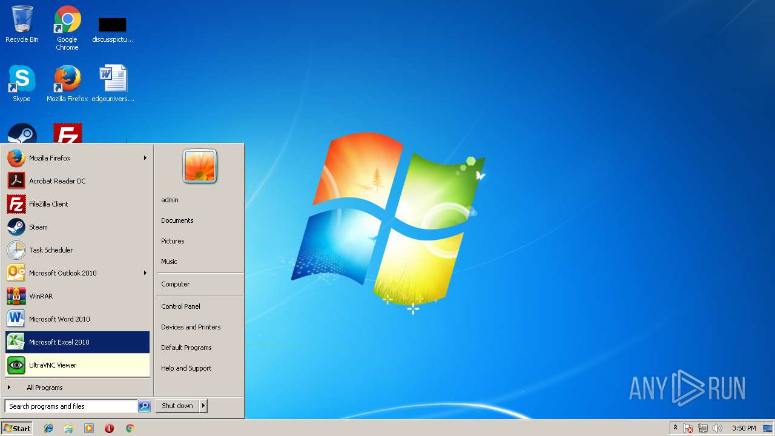Click the user account picture

click(200, 167)
